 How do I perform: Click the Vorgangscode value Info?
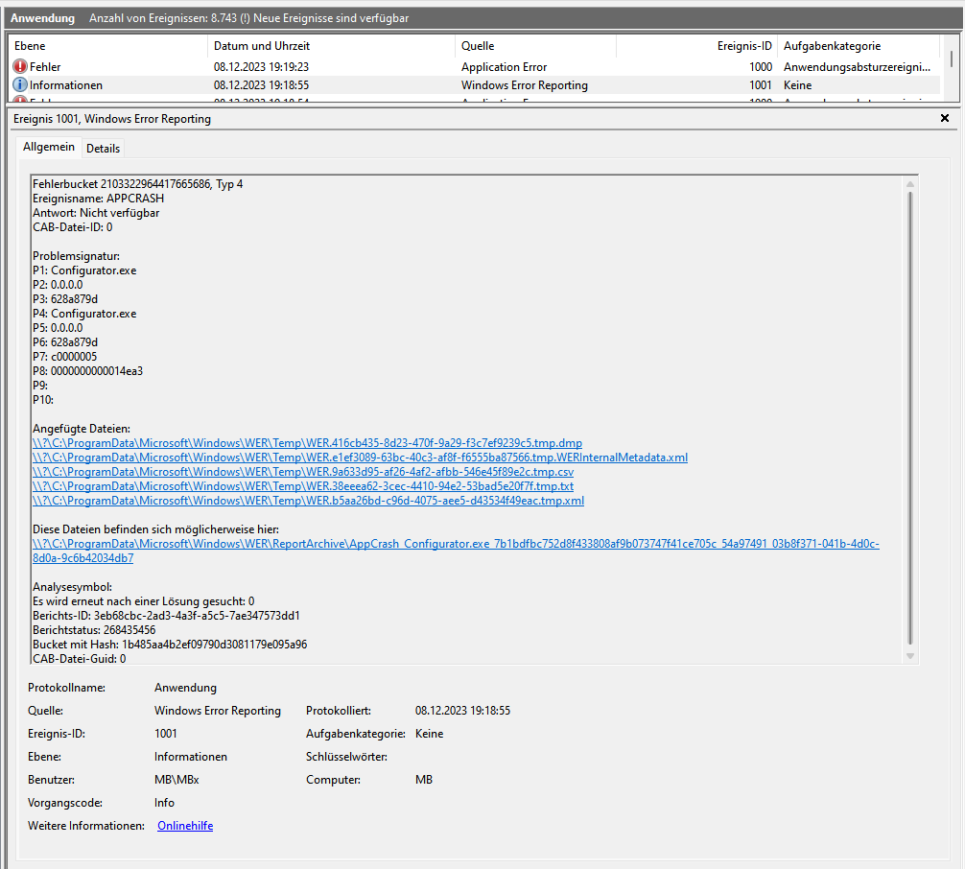pos(164,803)
